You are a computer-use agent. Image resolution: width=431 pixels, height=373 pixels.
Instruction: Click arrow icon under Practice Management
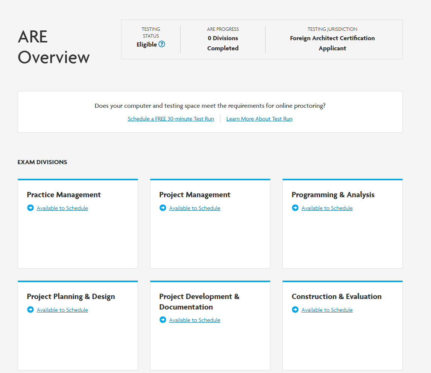pyautogui.click(x=30, y=208)
